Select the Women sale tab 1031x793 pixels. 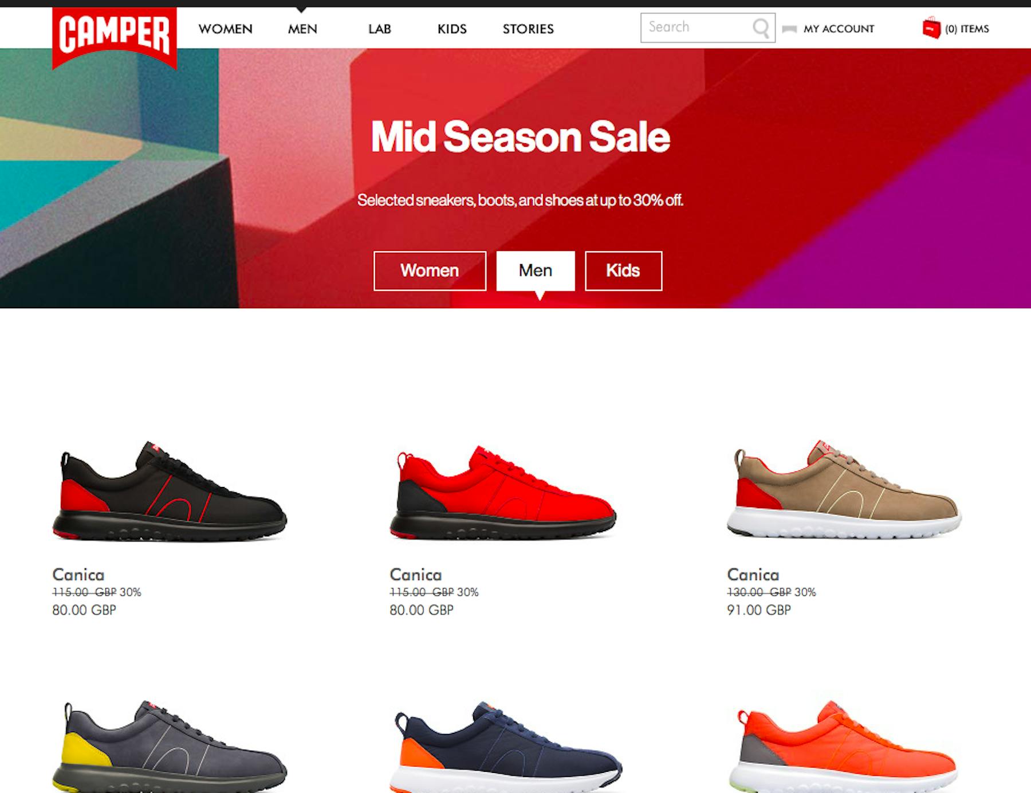430,270
